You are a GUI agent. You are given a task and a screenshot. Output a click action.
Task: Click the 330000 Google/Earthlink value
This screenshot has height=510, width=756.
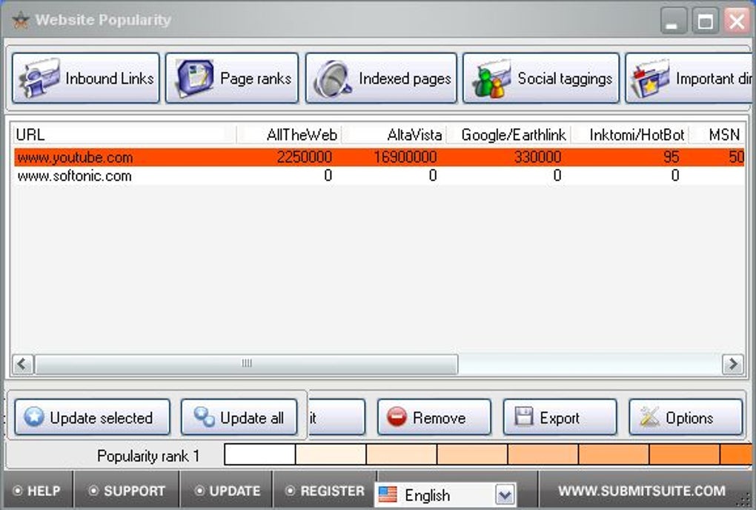tap(537, 157)
